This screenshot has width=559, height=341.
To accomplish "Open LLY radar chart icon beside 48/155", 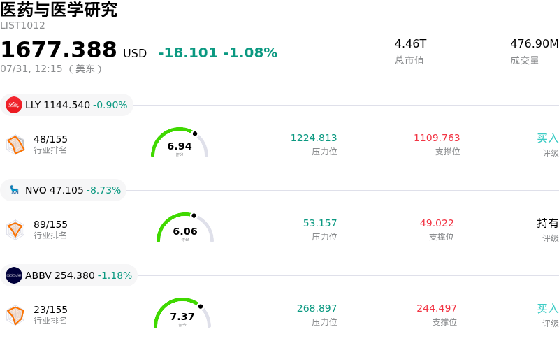I will [x=15, y=145].
